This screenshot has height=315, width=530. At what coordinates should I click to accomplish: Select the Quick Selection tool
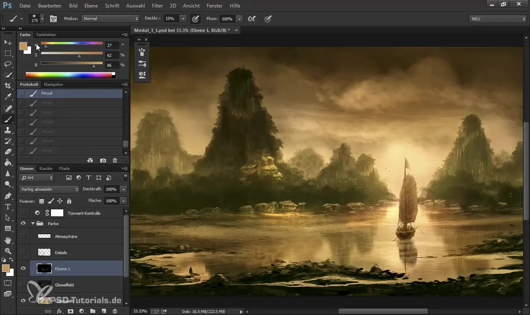[x=7, y=75]
